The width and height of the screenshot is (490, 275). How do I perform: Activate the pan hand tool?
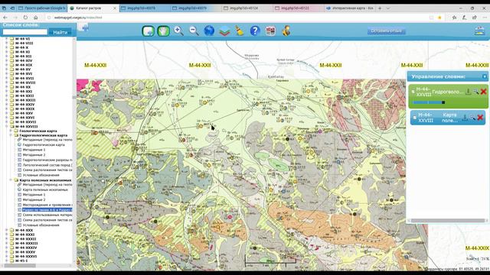click(163, 31)
